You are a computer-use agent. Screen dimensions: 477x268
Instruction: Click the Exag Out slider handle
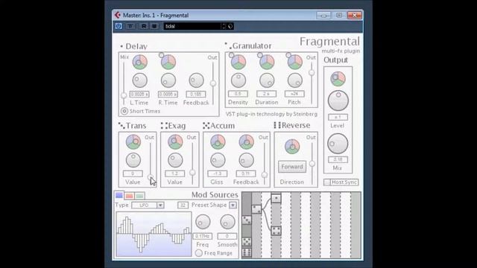tap(192, 173)
